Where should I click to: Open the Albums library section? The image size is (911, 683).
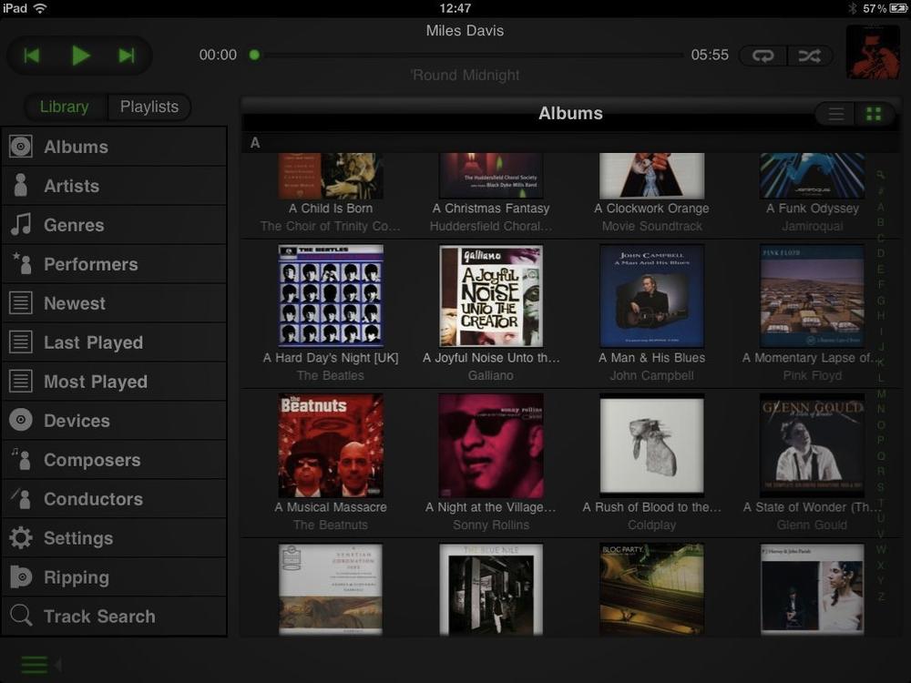coord(77,146)
